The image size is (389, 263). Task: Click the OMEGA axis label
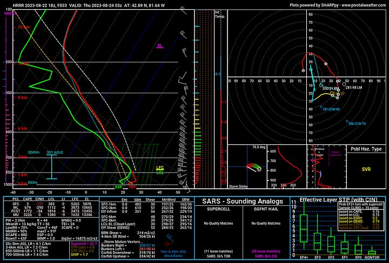click(x=10, y=13)
